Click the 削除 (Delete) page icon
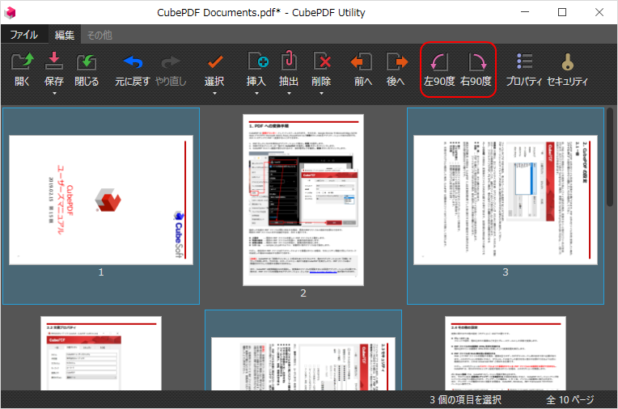 click(322, 61)
